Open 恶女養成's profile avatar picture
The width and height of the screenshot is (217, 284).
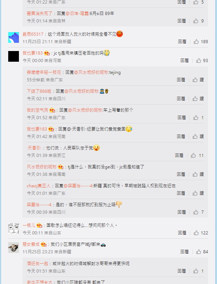coord(14,248)
